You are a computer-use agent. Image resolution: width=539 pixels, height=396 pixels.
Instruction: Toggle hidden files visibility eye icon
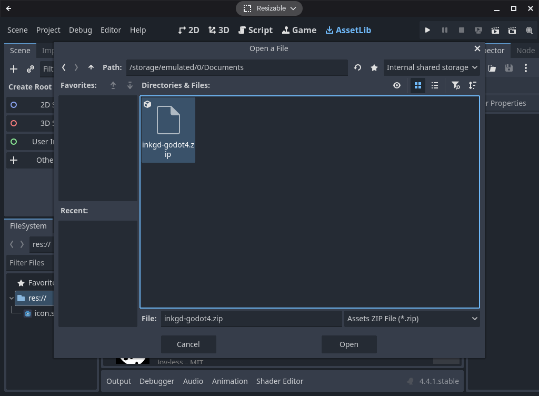point(397,85)
